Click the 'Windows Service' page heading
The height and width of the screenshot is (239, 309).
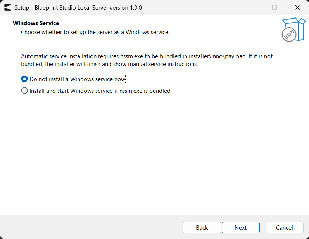click(36, 23)
